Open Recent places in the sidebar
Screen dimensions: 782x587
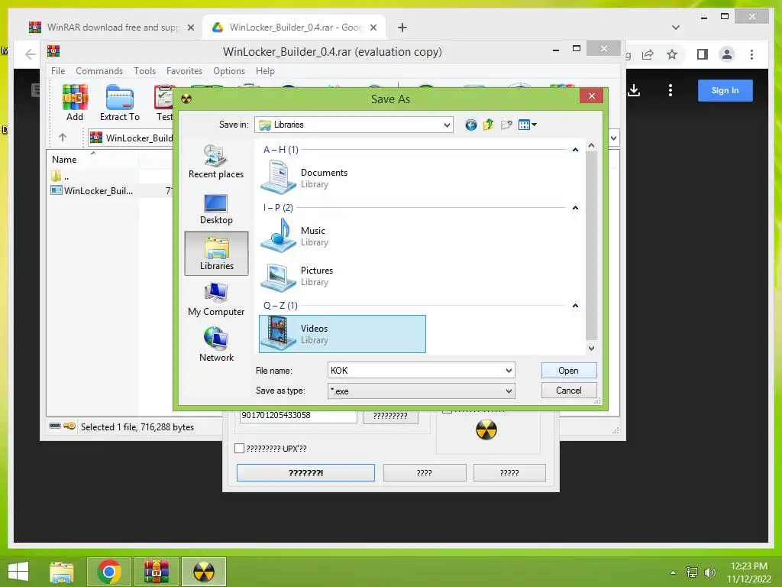pyautogui.click(x=216, y=162)
